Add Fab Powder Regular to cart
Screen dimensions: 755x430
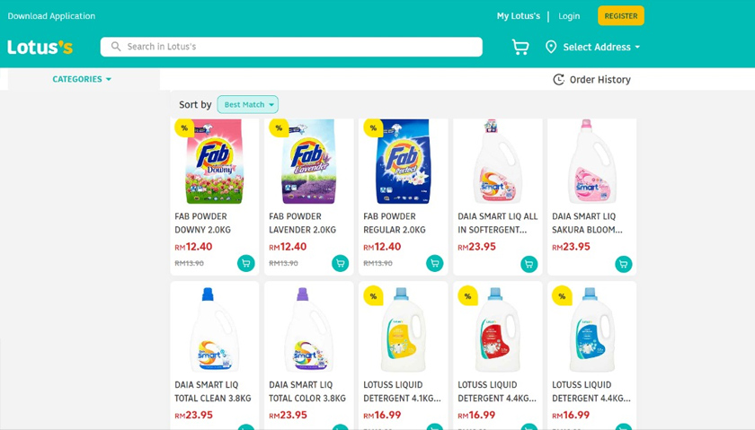pos(435,263)
